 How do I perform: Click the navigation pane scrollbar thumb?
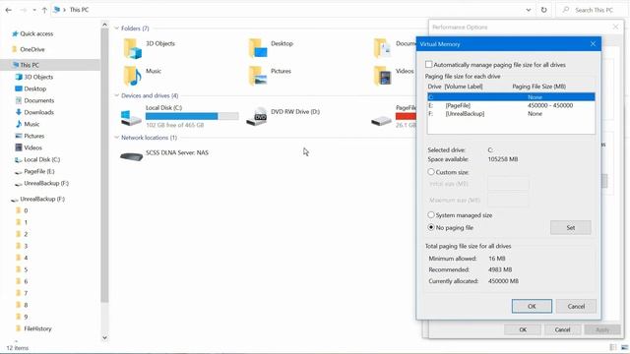point(104,166)
